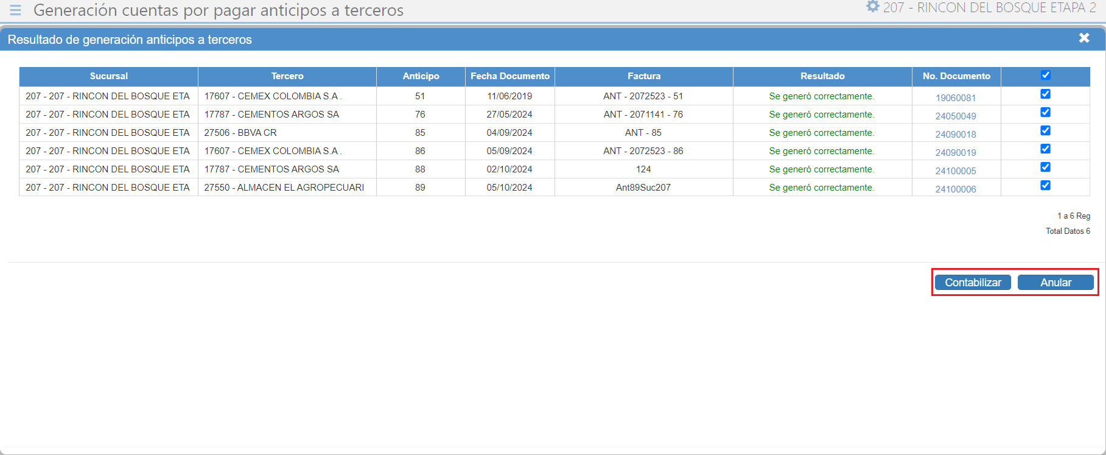Viewport: 1106px width, 455px height.
Task: Click the 1 a 6 Reg label
Action: (1074, 216)
